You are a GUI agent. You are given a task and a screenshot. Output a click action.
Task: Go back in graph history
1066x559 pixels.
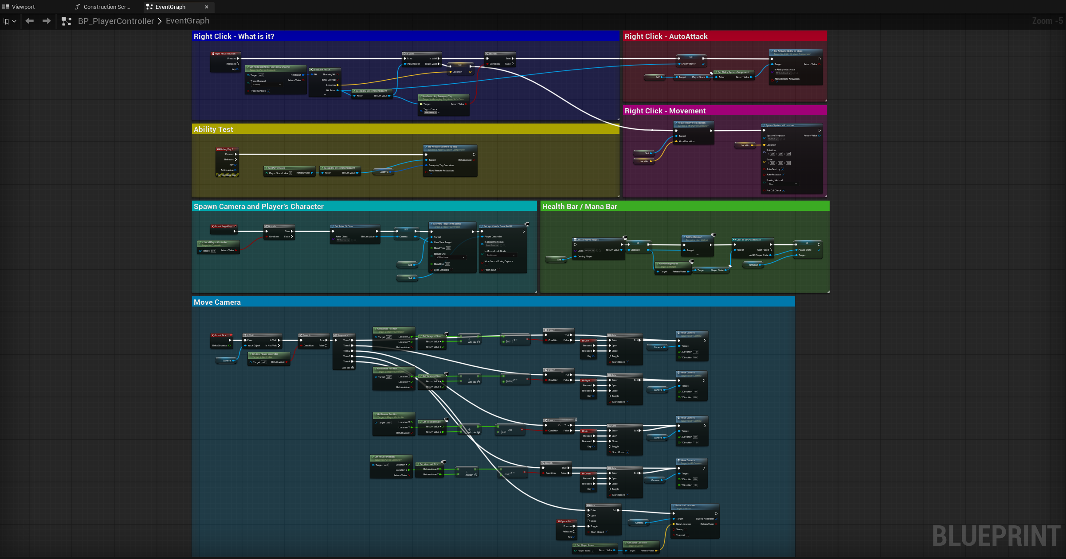coord(30,21)
